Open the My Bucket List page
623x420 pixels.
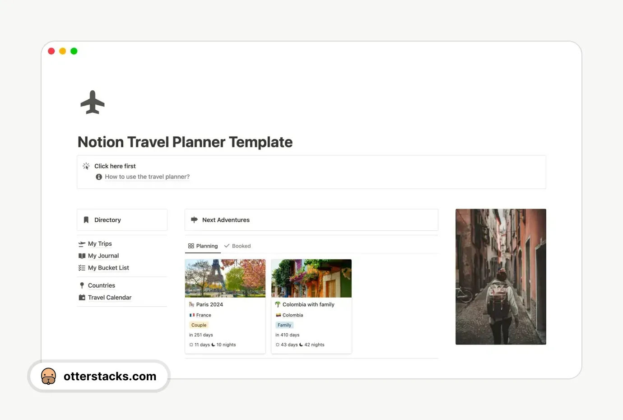tap(108, 268)
